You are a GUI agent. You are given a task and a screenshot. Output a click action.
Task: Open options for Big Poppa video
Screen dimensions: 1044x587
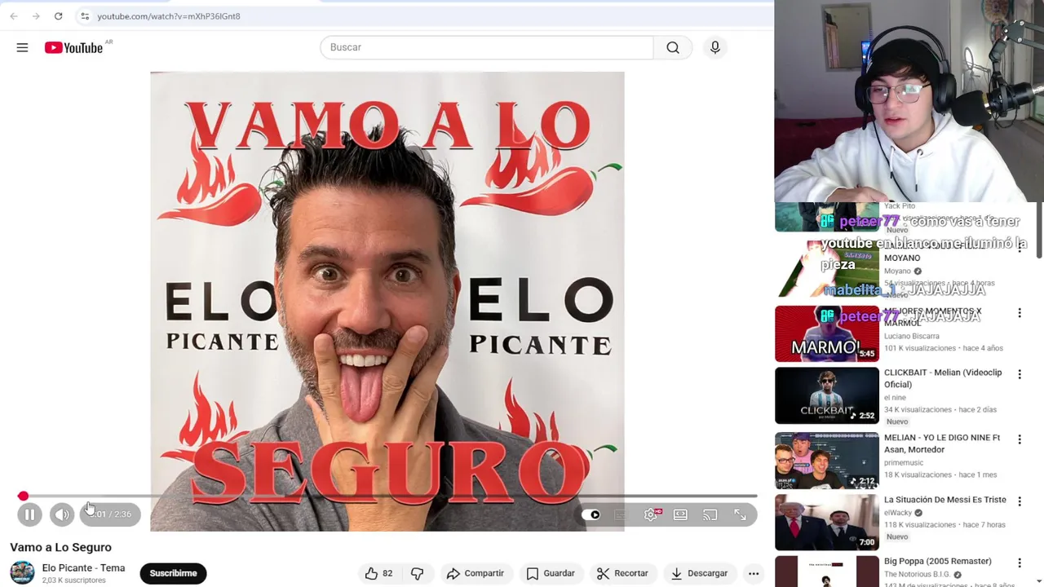pyautogui.click(x=1020, y=563)
